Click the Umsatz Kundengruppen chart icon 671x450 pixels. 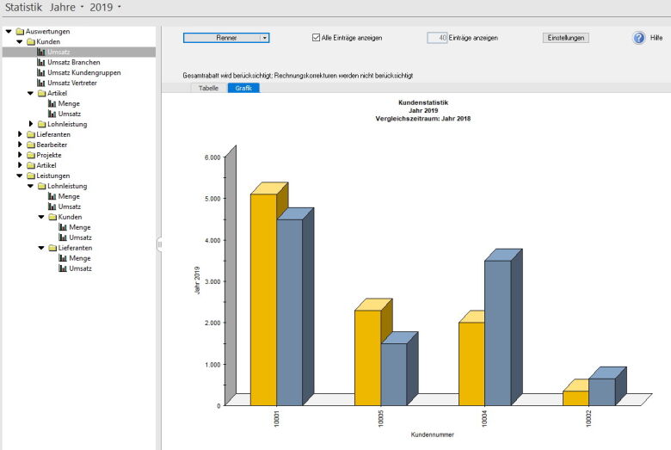tap(40, 73)
